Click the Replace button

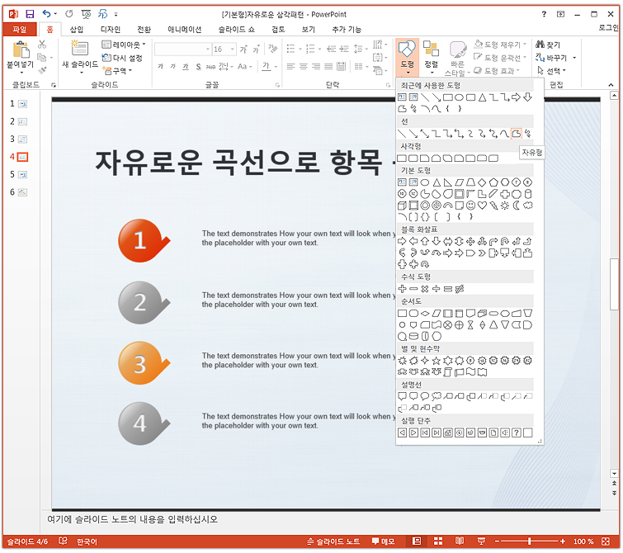[x=552, y=58]
